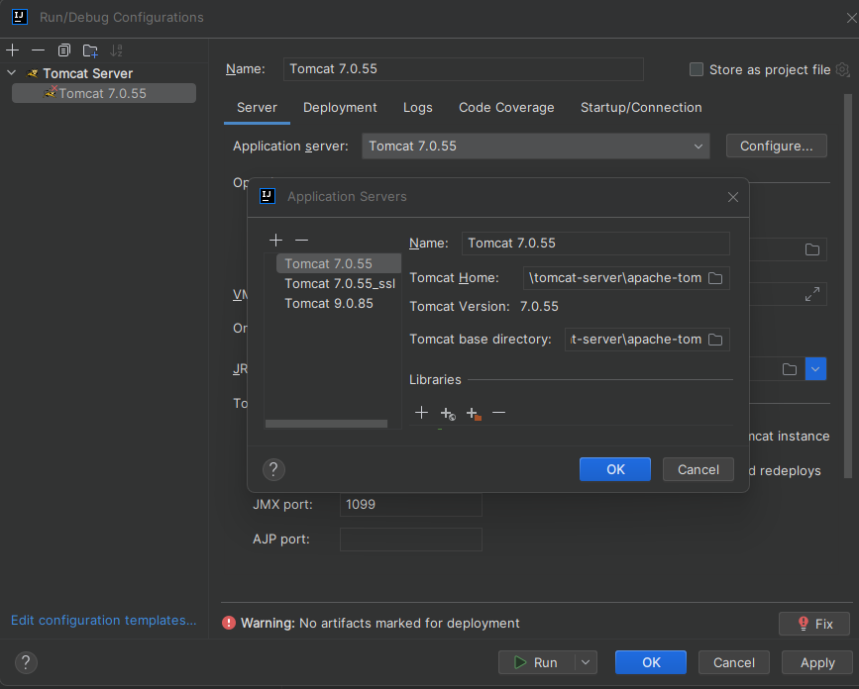The image size is (859, 689).
Task: Apply the run configuration changes
Action: pos(817,662)
